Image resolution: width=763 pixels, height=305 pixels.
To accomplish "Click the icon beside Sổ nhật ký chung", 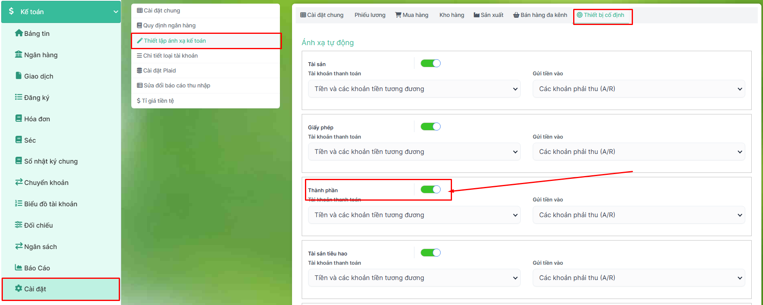I will (19, 161).
